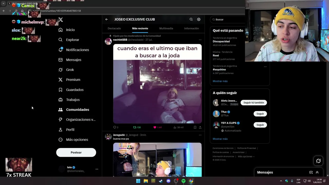The width and height of the screenshot is (329, 185).
Task: Open Premium in the sidebar
Action: tap(69, 80)
